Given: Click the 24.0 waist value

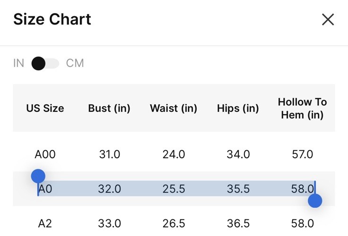Looking at the screenshot, I should (174, 154).
